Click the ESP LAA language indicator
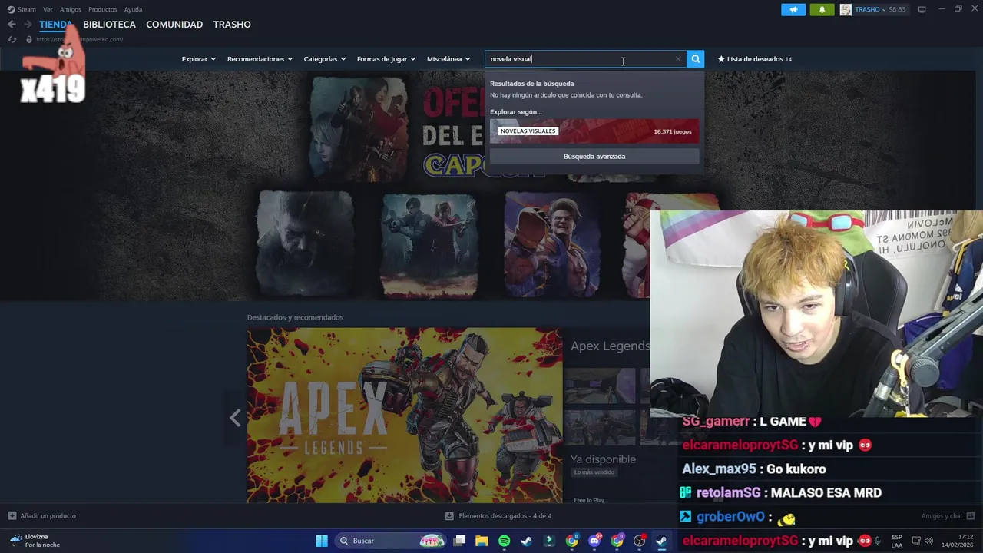This screenshot has width=983, height=553. pyautogui.click(x=896, y=541)
